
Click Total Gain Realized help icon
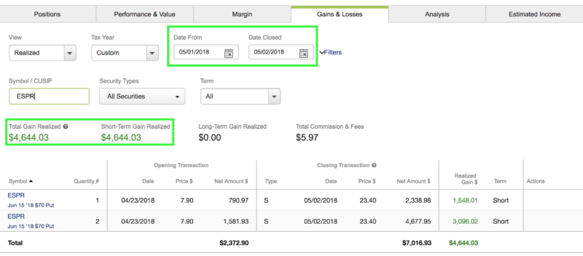(x=65, y=126)
